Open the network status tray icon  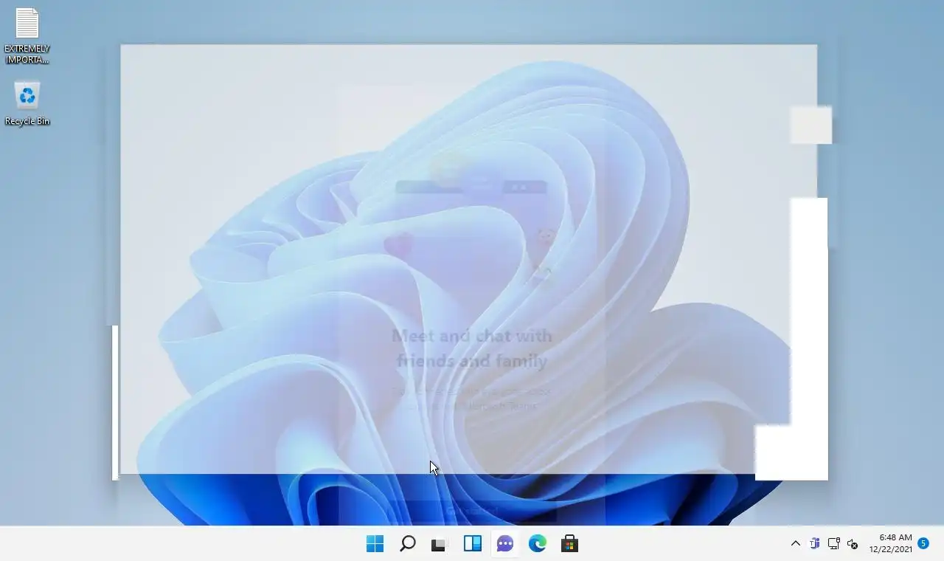click(x=834, y=544)
